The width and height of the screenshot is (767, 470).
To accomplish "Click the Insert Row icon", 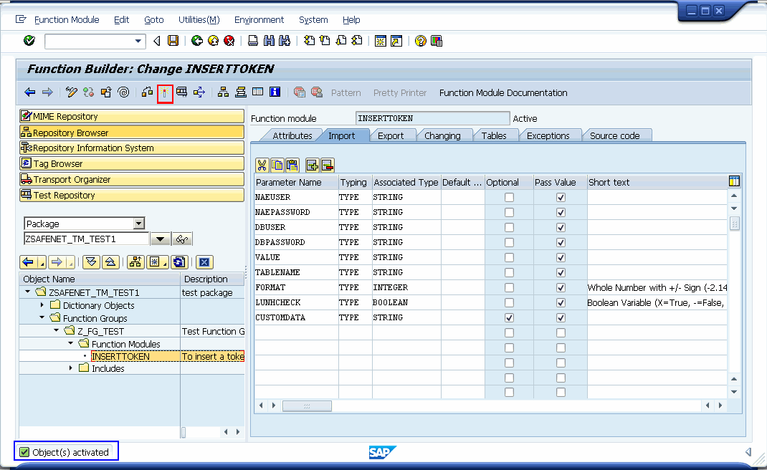I will [x=312, y=166].
